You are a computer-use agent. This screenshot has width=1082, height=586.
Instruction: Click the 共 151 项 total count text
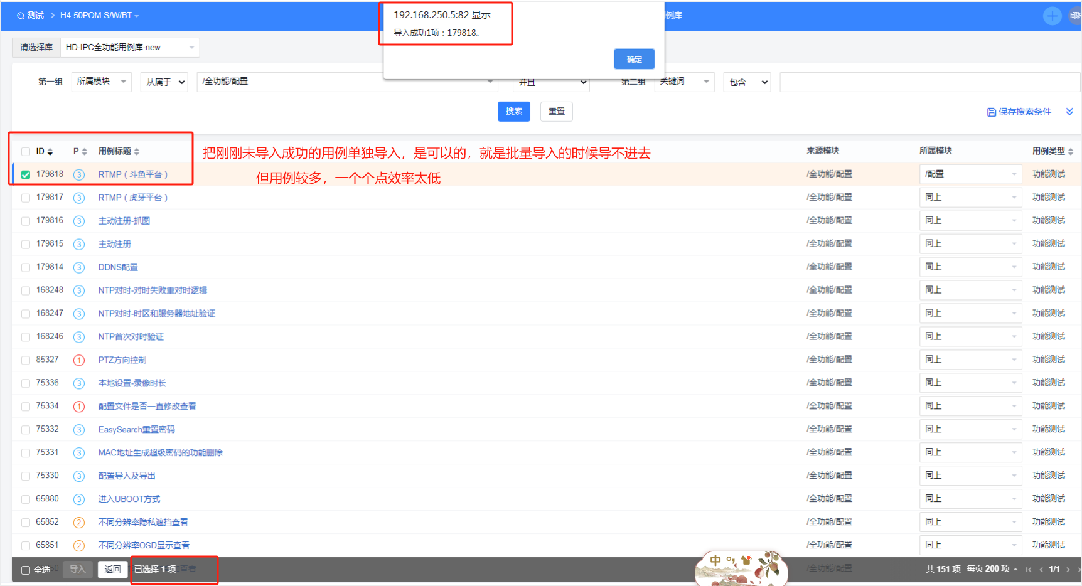coord(943,569)
